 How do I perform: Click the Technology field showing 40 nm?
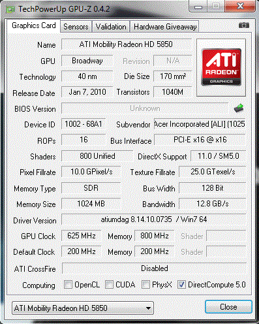point(87,76)
